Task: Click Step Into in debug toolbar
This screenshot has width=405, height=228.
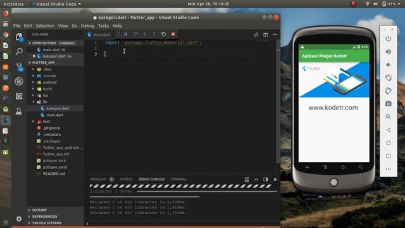Action: click(x=145, y=34)
